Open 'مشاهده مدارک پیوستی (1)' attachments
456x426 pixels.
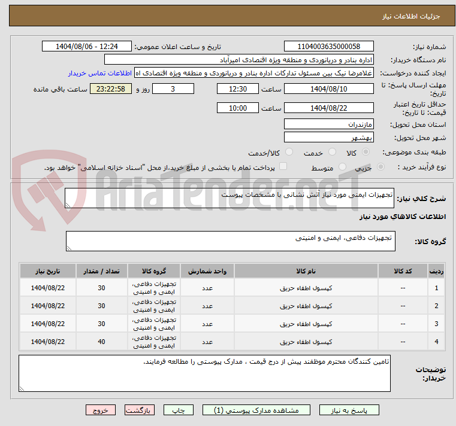256,410
